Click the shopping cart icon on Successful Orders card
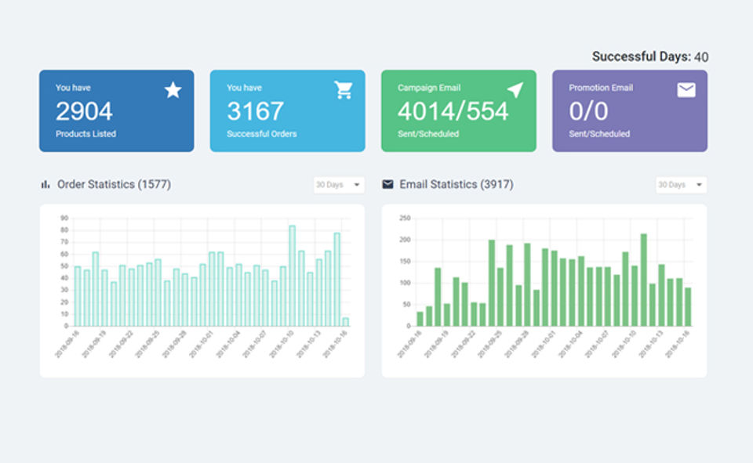Viewport: 753px width, 463px height. (344, 90)
